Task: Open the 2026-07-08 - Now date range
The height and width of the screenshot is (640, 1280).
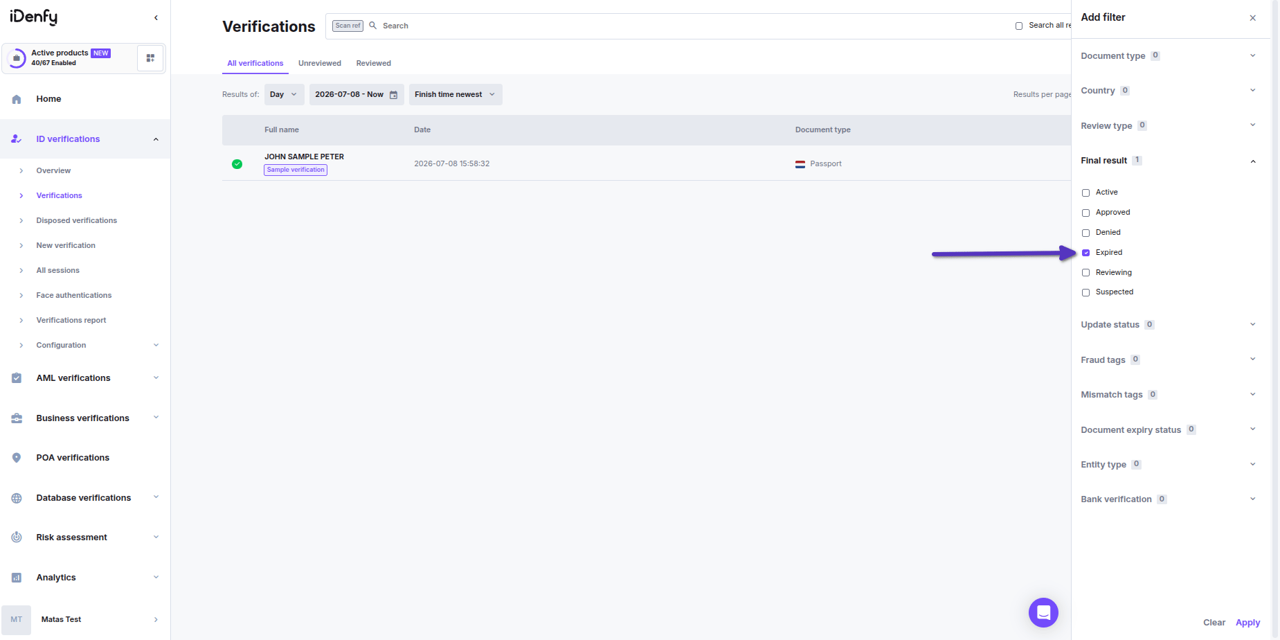Action: [357, 95]
